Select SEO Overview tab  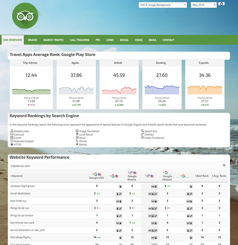[x=13, y=40]
